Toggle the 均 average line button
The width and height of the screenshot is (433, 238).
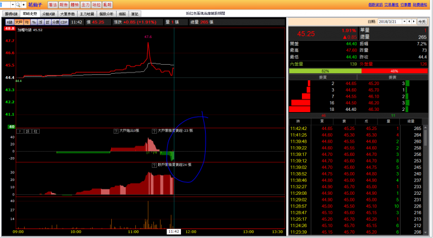27,22
